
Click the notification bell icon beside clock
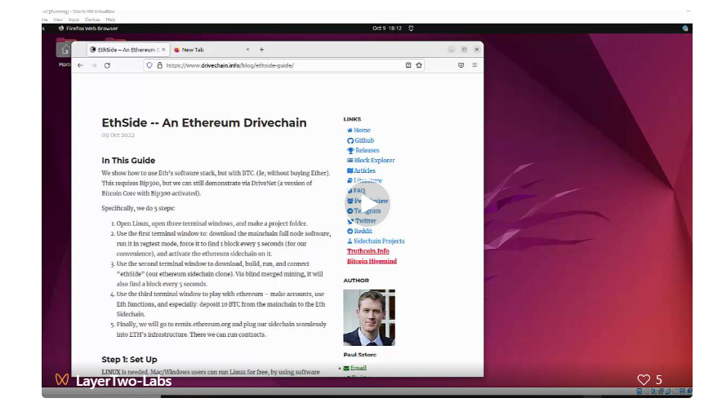[x=411, y=28]
